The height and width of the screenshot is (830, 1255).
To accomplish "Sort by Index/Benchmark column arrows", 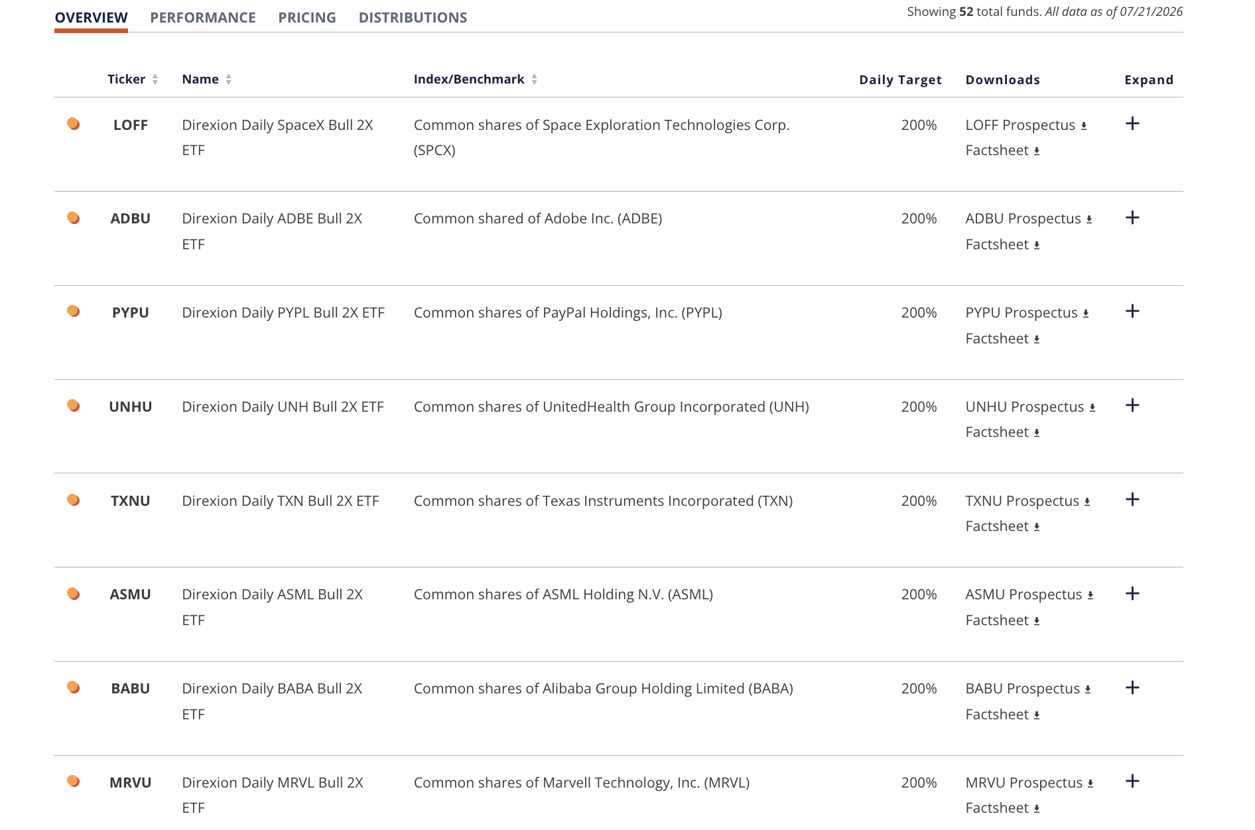I will click(535, 80).
